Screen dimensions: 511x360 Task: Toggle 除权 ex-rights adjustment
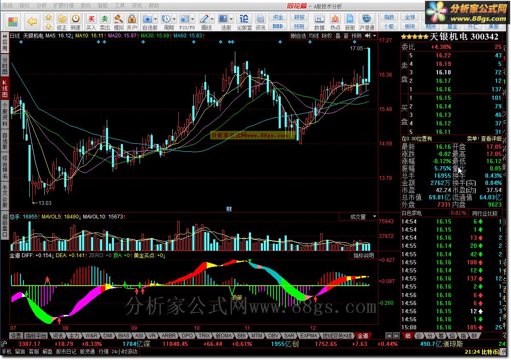[327, 36]
